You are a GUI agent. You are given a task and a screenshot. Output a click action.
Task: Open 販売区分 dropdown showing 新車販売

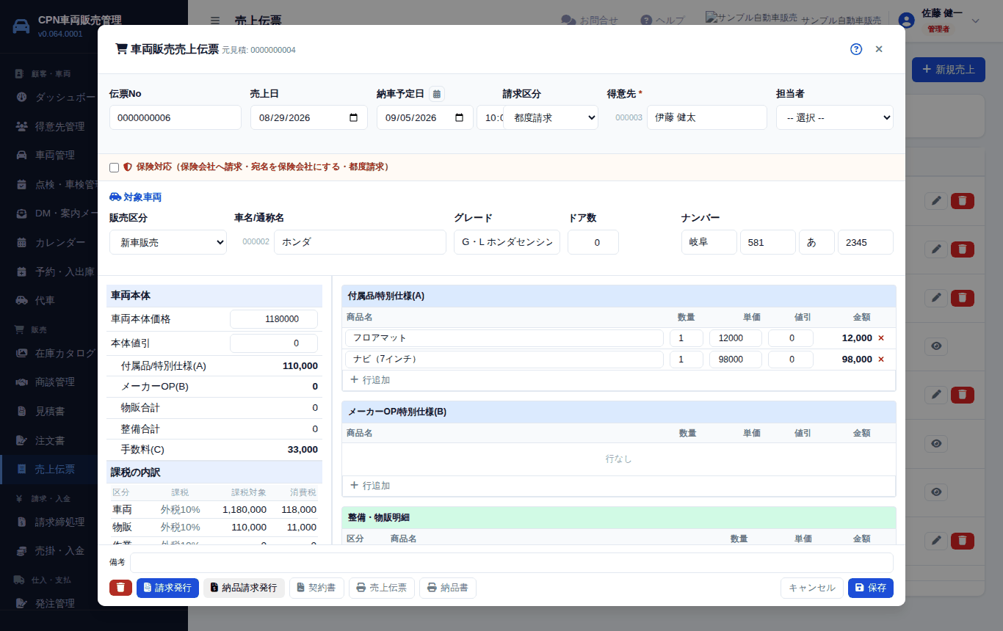(x=168, y=242)
